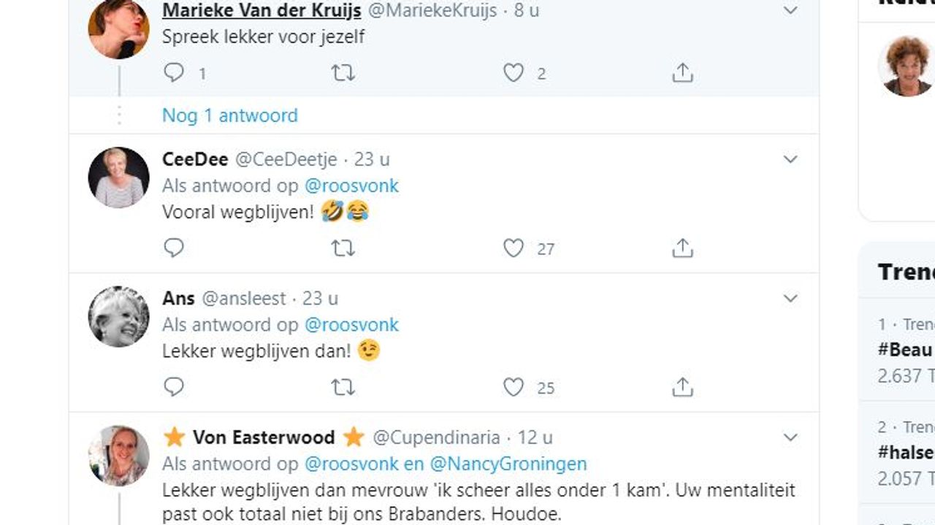Retweet Ans's 'Lekker wegblijven dan!' reply
This screenshot has height=525, width=935.
coord(343,387)
